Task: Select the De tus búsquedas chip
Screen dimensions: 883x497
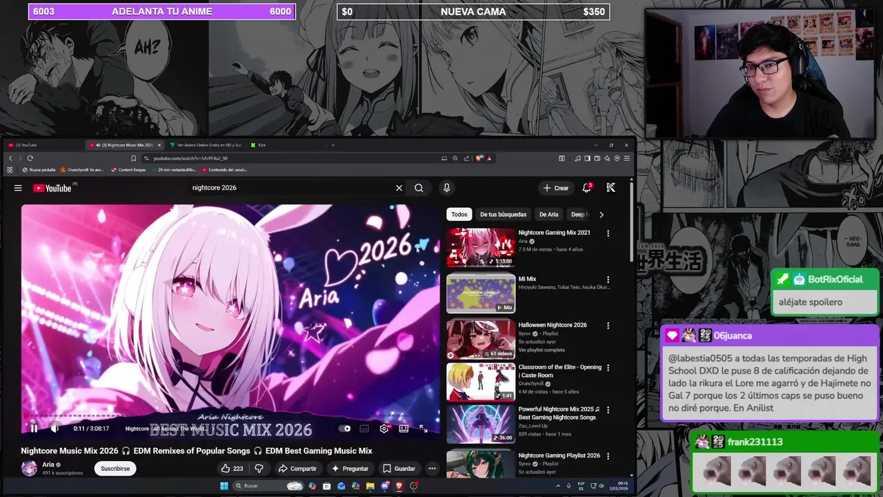Action: click(x=503, y=215)
